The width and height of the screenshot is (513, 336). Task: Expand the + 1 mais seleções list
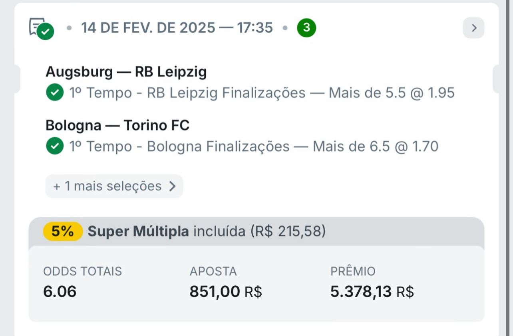[x=114, y=186]
